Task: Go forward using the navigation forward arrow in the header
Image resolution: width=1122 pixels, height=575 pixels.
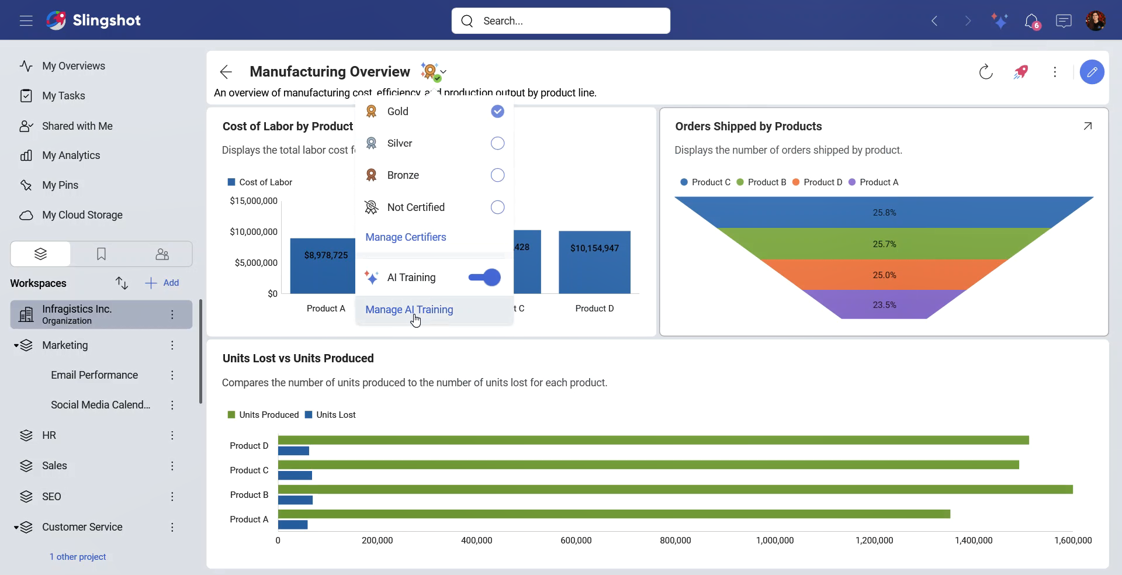Action: point(968,21)
